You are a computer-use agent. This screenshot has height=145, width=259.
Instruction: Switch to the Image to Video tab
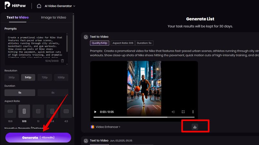53,17
